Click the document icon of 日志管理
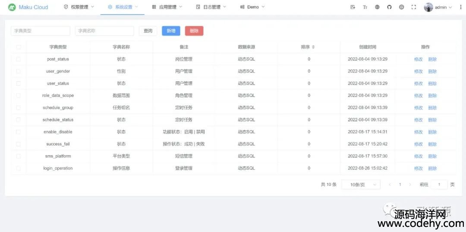Image resolution: width=466 pixels, height=232 pixels. pyautogui.click(x=198, y=7)
